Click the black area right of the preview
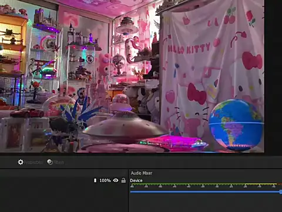The height and width of the screenshot is (212, 282). tap(273, 77)
